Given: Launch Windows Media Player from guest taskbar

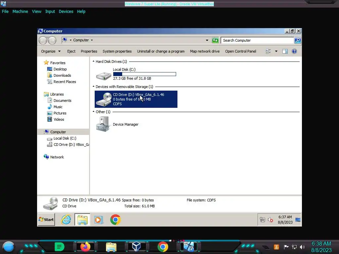Looking at the screenshot, I should click(99, 220).
